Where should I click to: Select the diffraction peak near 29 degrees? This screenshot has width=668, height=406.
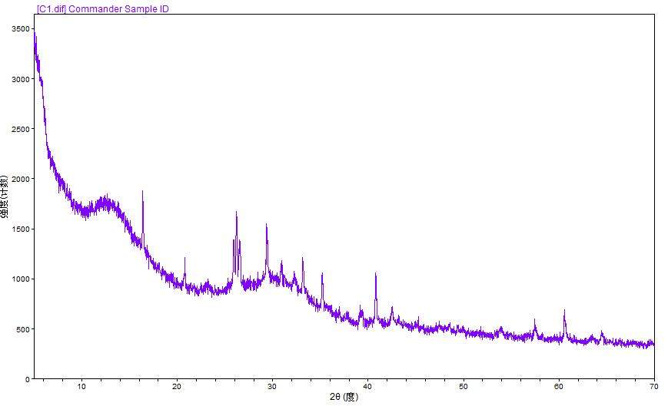click(266, 227)
